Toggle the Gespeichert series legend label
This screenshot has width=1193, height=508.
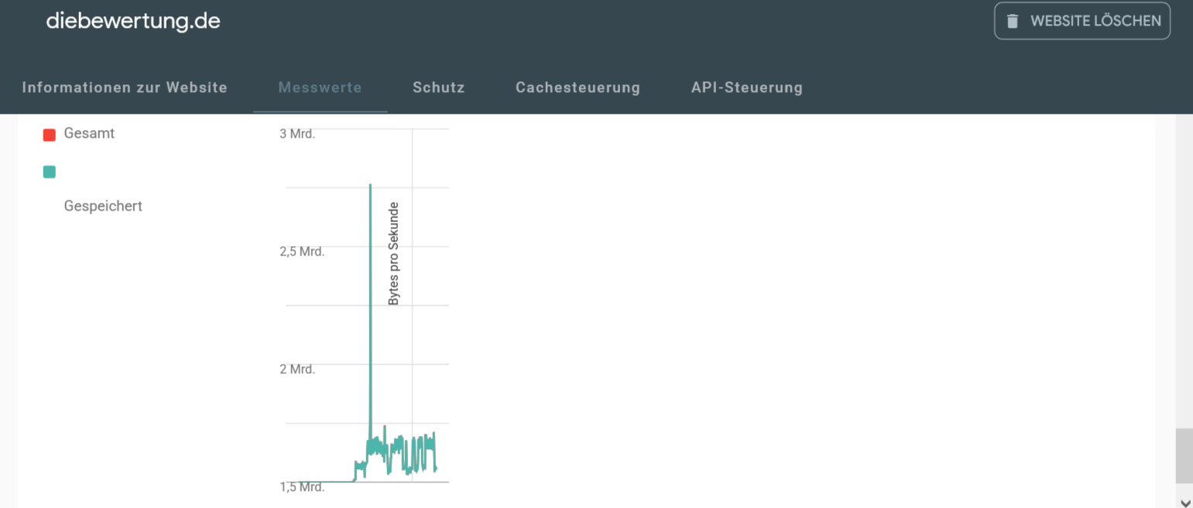pyautogui.click(x=103, y=206)
